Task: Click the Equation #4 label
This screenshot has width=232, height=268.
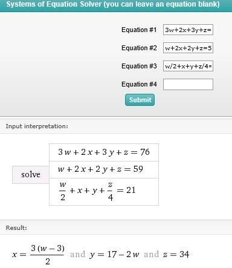Action: 139,84
